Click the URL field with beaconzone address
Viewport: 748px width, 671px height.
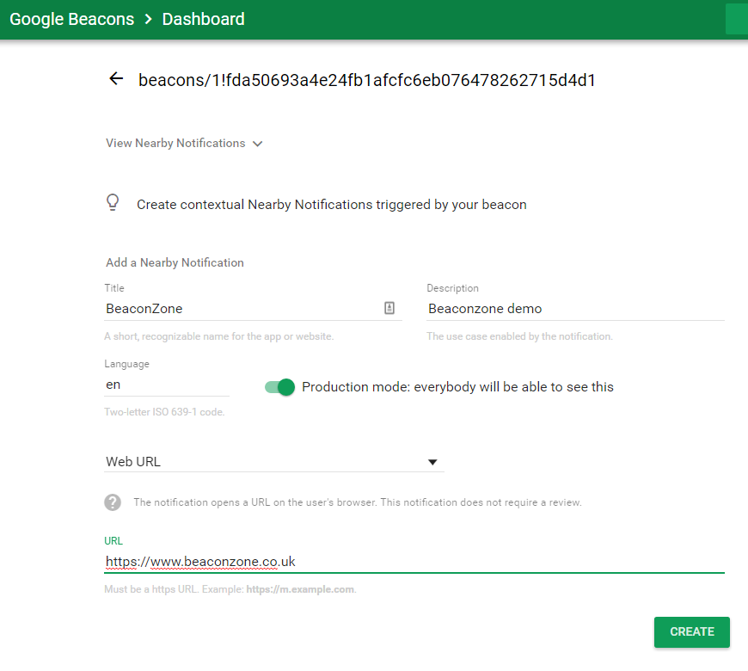pos(413,562)
